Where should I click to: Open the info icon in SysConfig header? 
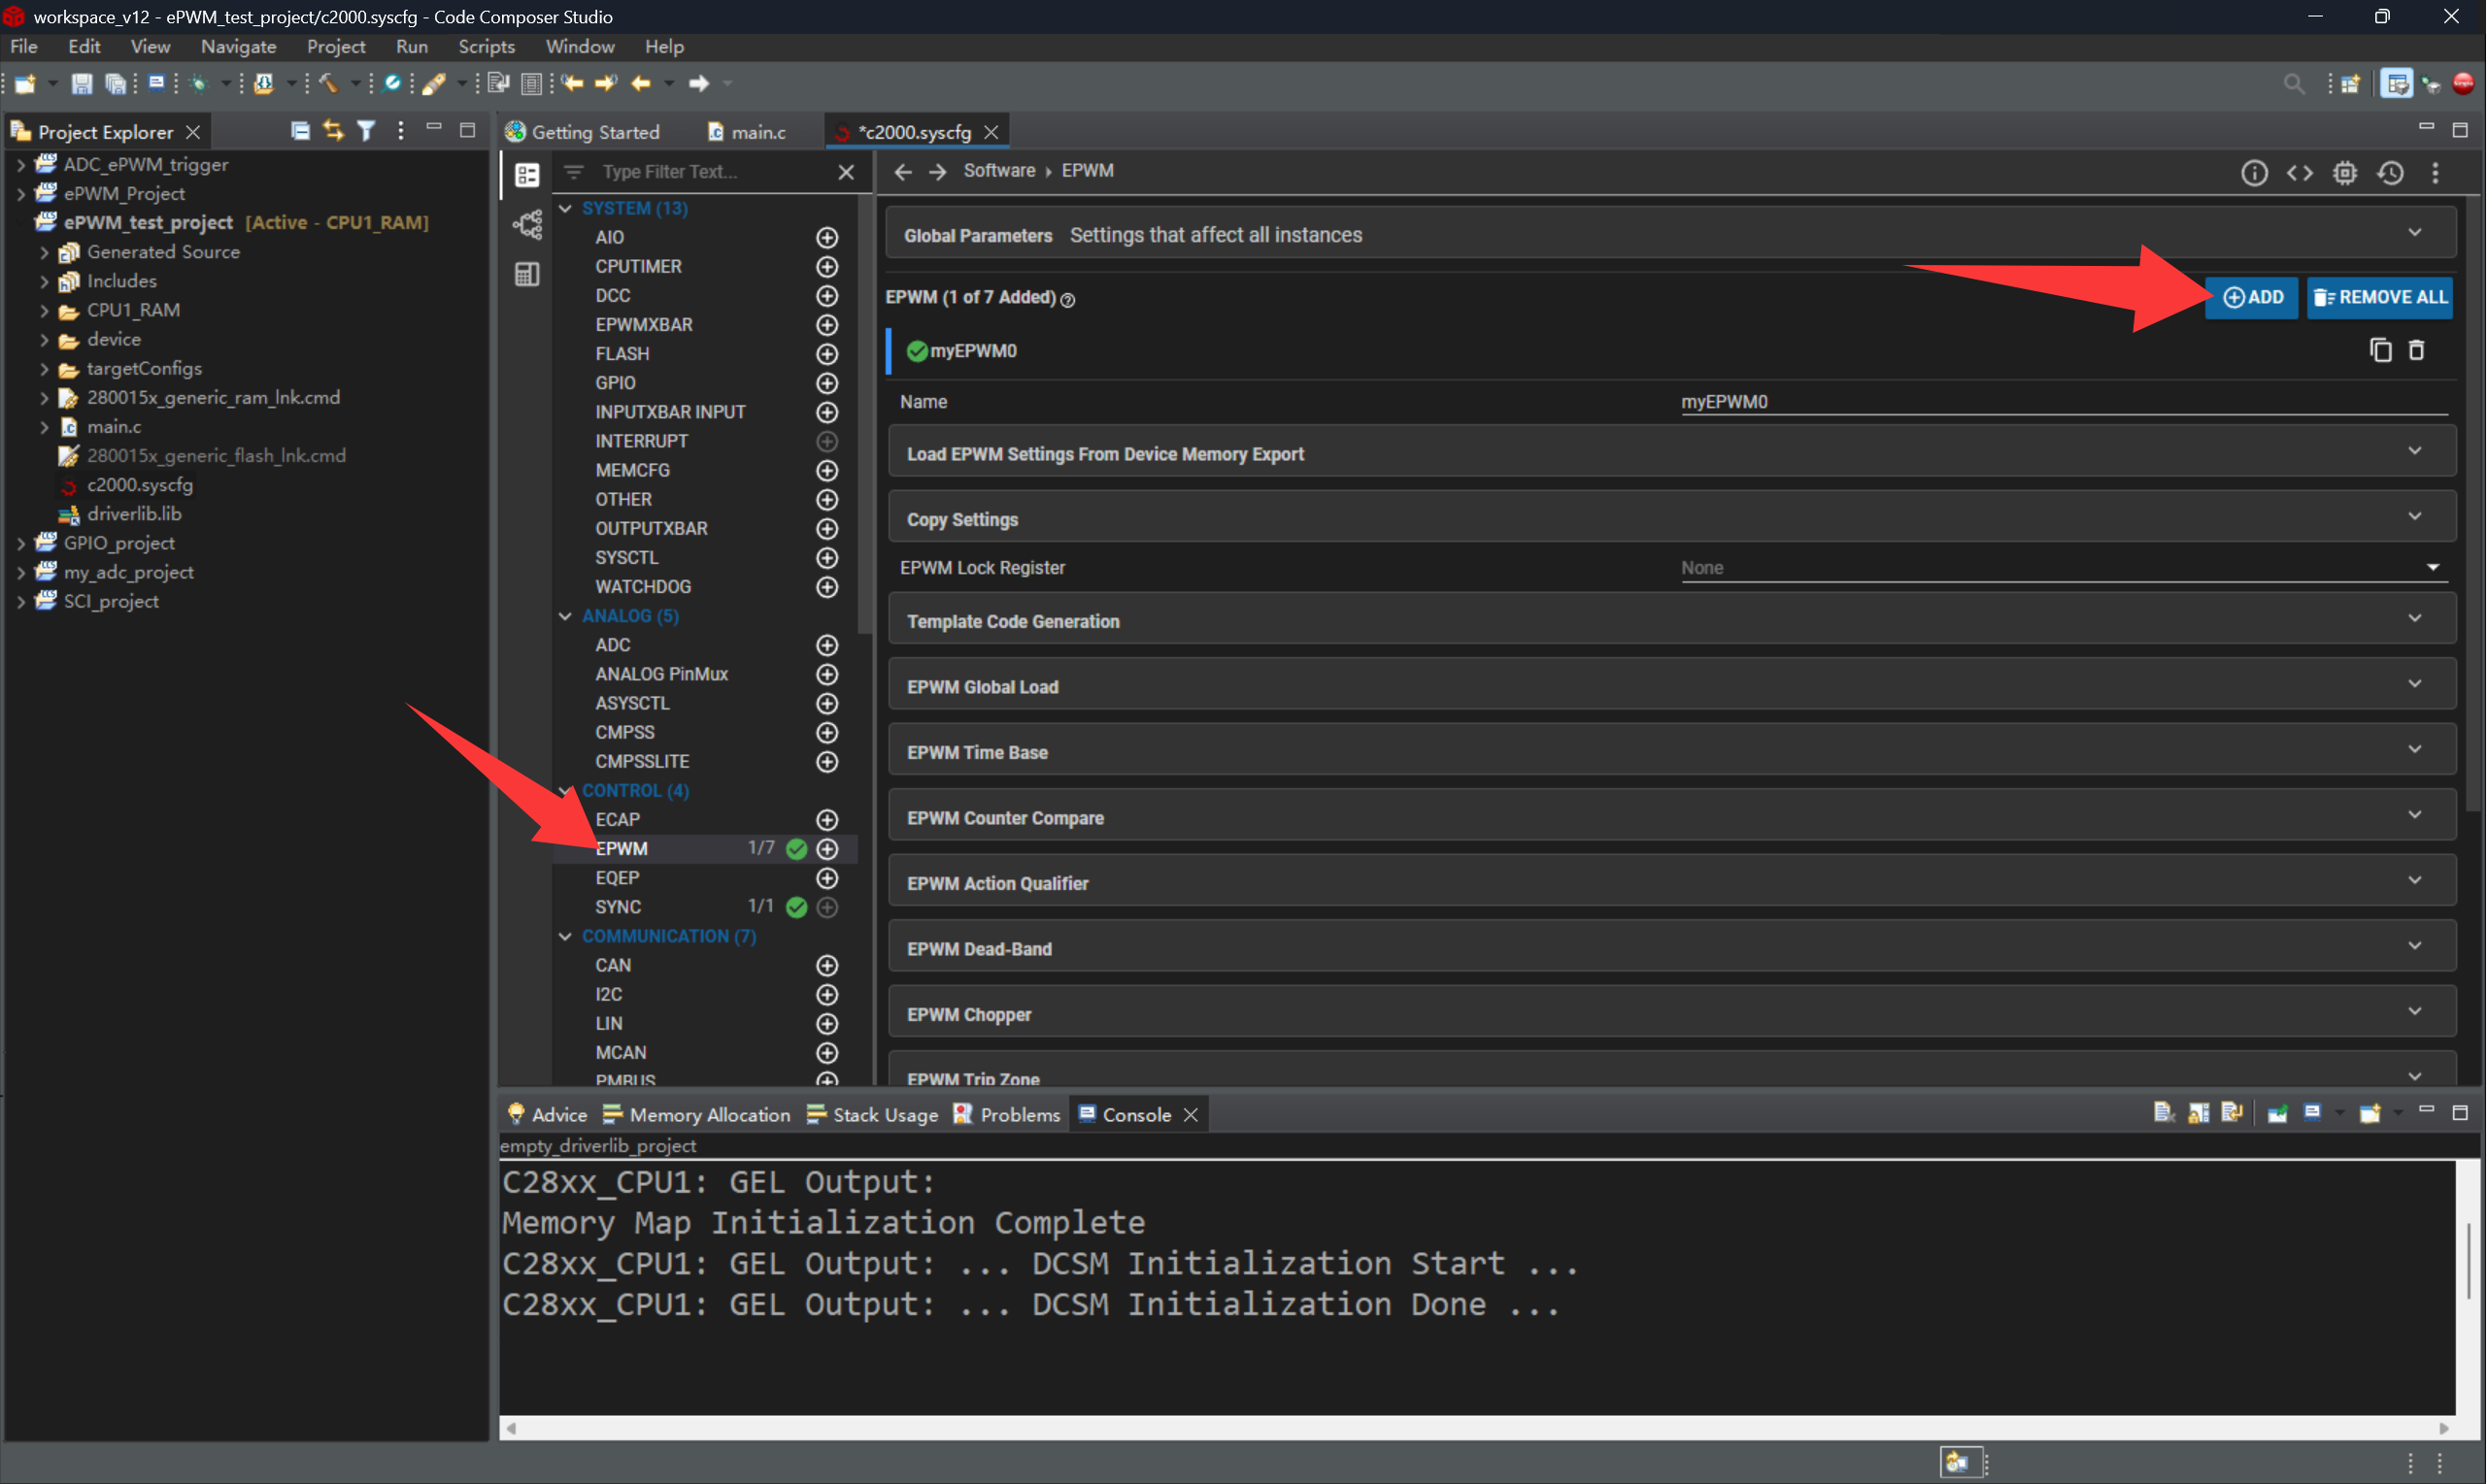(x=2253, y=173)
